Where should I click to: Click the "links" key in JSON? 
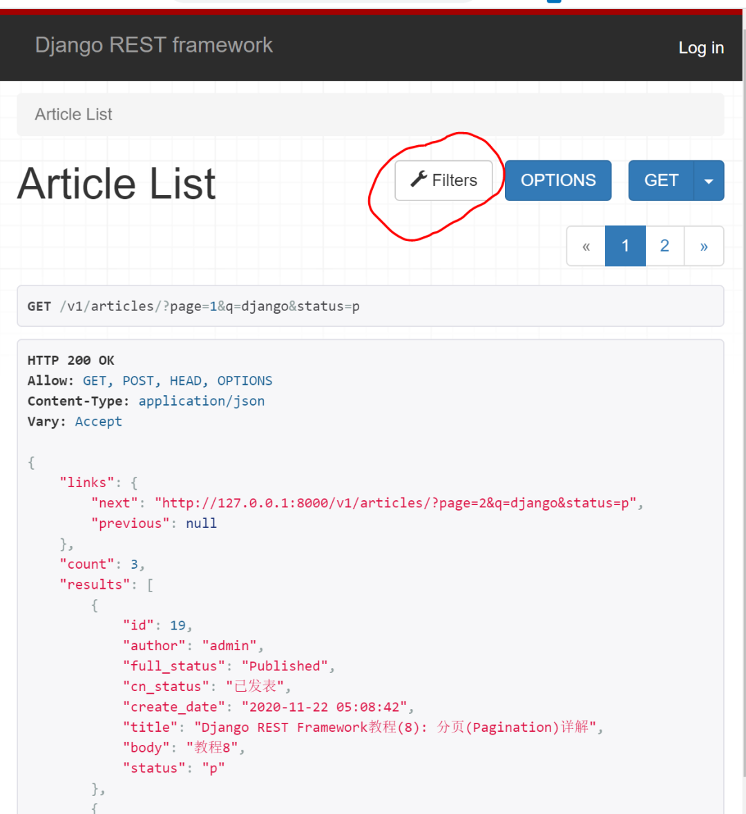tap(86, 483)
